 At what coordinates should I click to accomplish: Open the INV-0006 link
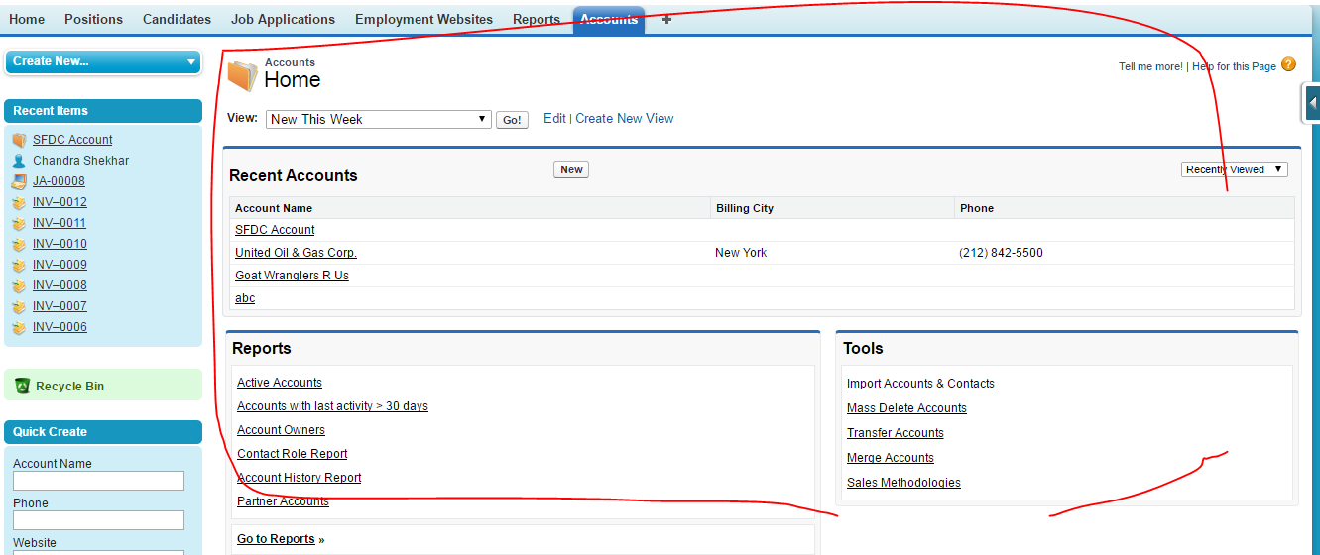pos(60,327)
